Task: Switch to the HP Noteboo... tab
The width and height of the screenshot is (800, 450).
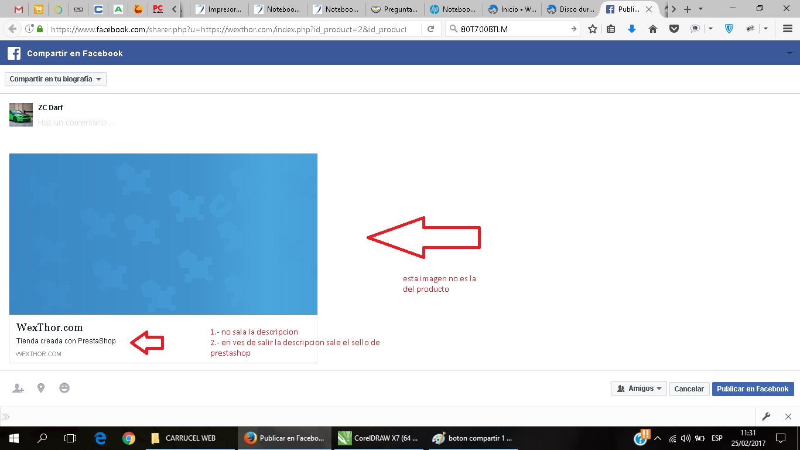Action: (453, 9)
